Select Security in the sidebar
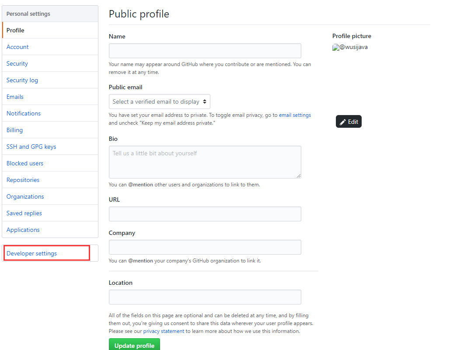457x350 pixels. (x=17, y=63)
